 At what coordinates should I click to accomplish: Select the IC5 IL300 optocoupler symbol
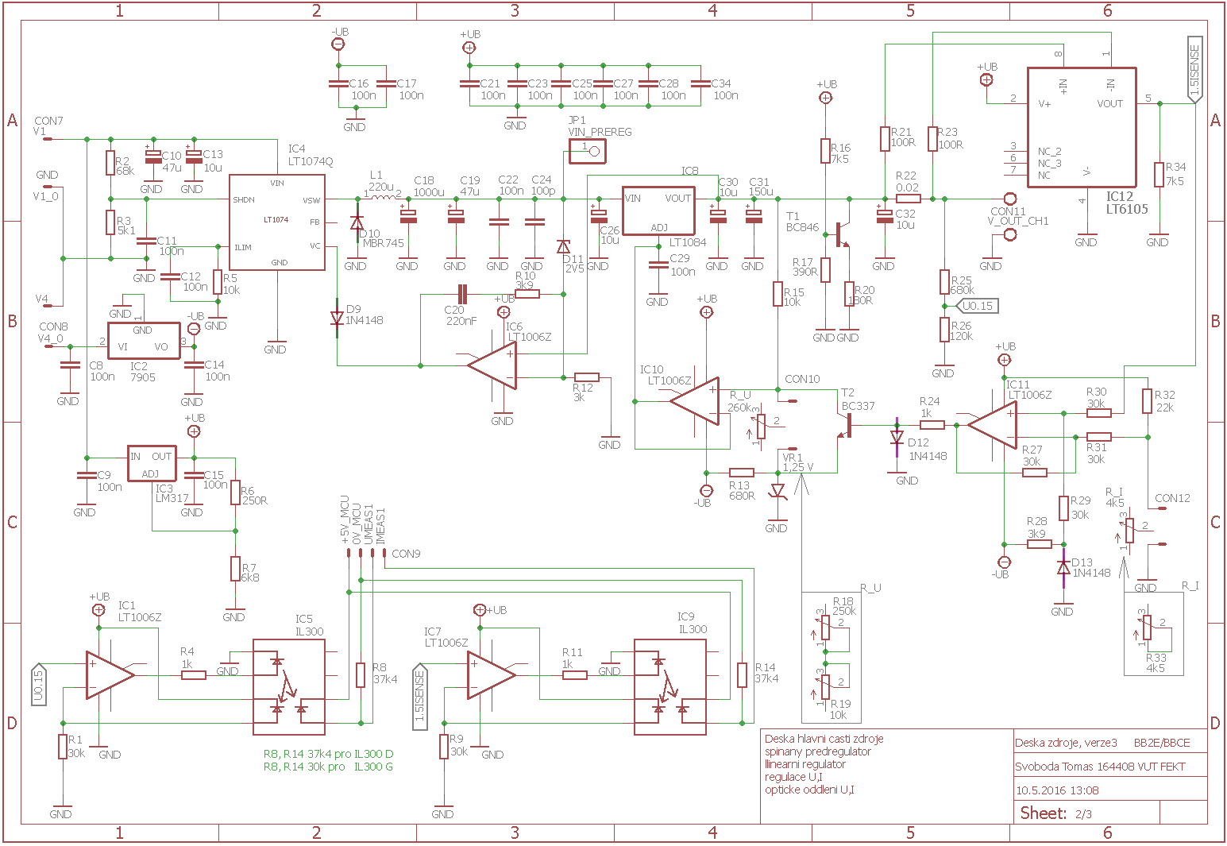pyautogui.click(x=288, y=686)
